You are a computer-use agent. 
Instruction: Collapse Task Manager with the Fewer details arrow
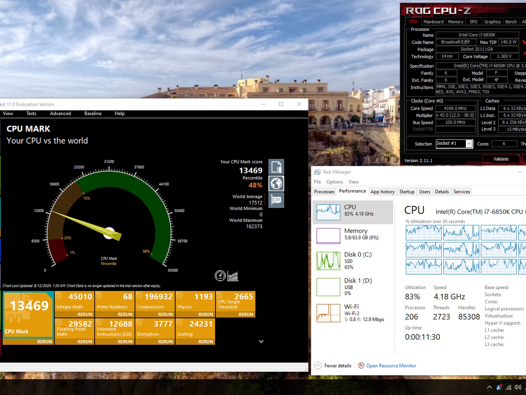pyautogui.click(x=318, y=365)
